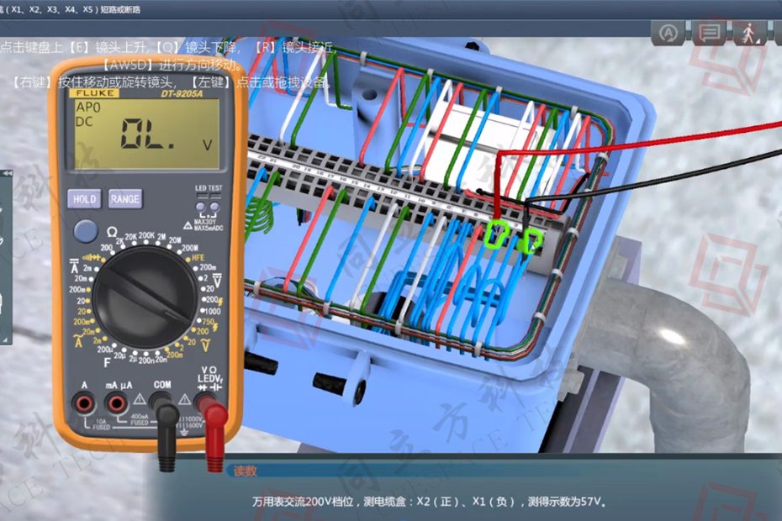Click the DC ampere symbol on dial

click(x=74, y=264)
